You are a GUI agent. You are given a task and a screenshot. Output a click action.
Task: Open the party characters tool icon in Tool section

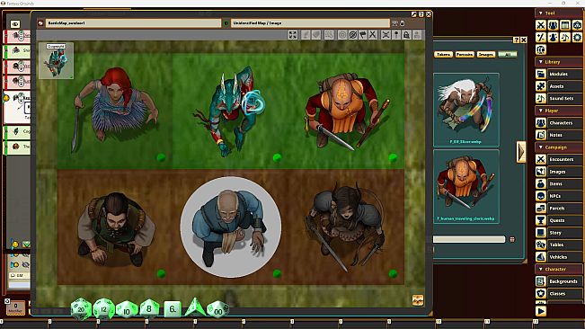(x=553, y=25)
